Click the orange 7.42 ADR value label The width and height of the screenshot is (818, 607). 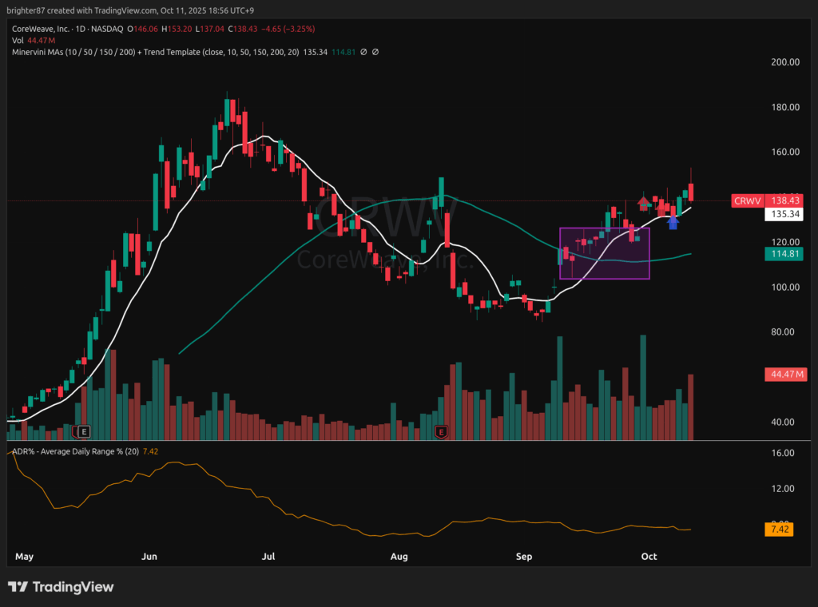click(x=778, y=529)
